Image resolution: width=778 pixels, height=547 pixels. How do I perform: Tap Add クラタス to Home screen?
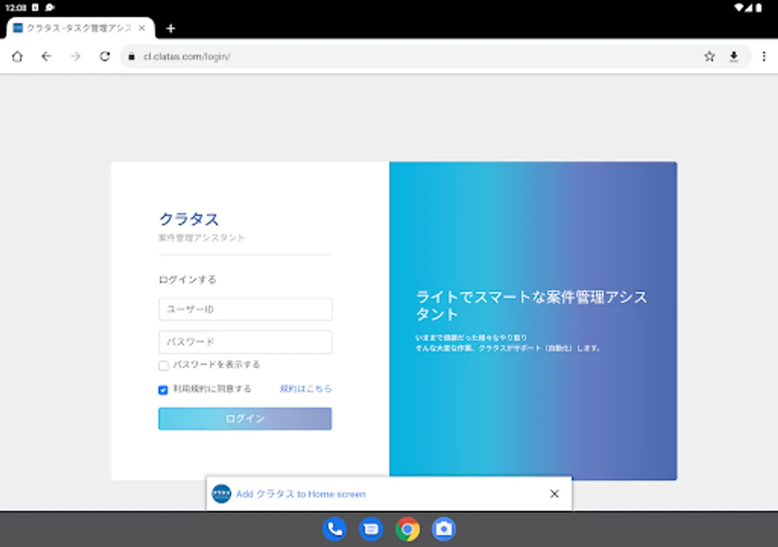point(301,494)
